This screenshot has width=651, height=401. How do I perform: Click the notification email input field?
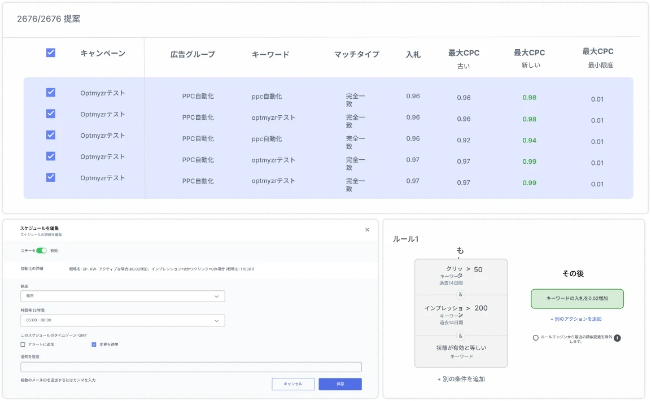click(x=191, y=367)
